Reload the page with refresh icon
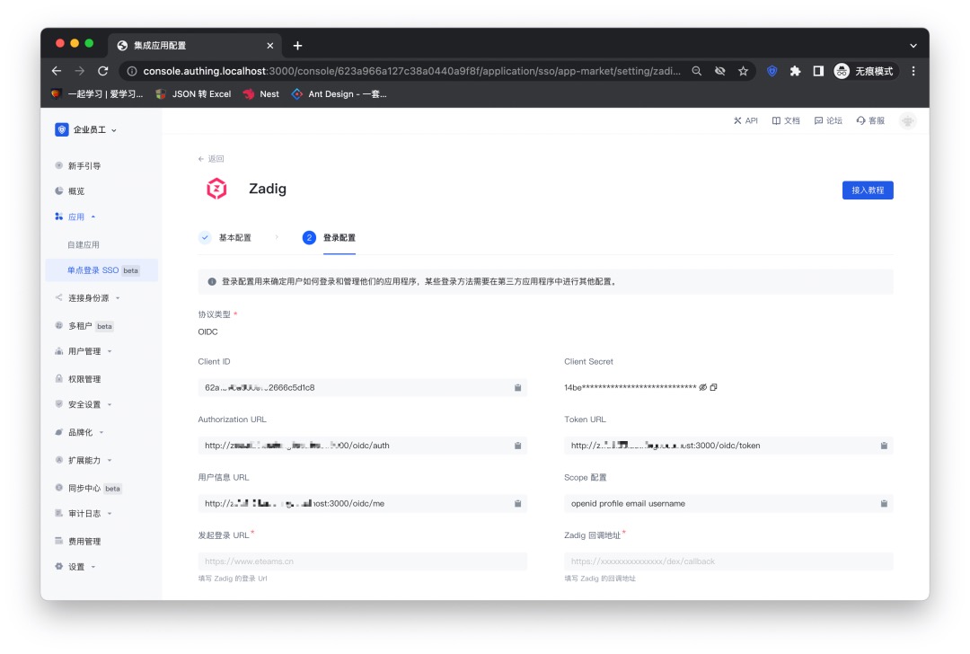Image resolution: width=970 pixels, height=654 pixels. (x=103, y=71)
